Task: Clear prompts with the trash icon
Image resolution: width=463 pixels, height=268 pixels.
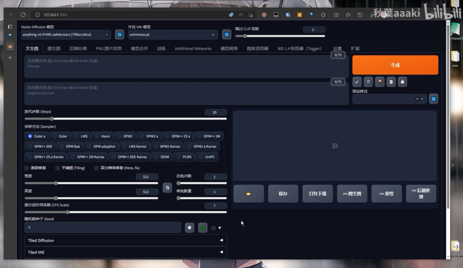Action: (x=368, y=82)
